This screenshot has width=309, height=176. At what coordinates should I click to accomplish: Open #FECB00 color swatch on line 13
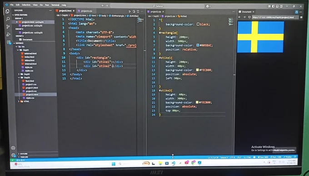tap(197, 70)
